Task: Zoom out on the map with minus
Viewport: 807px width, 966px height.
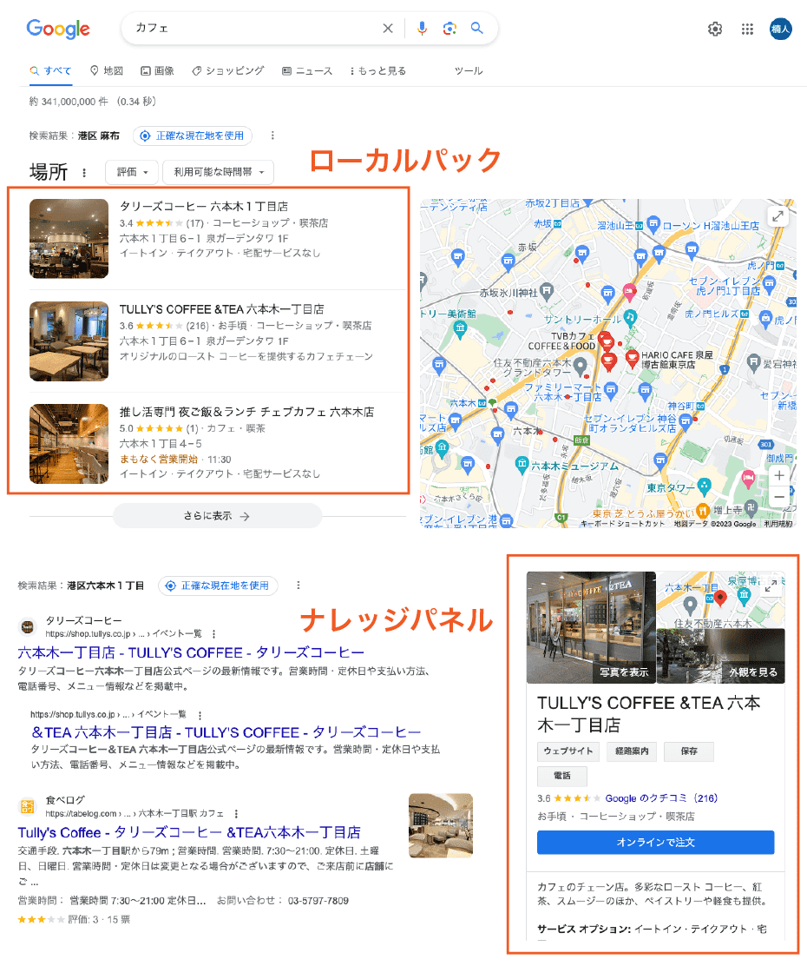Action: click(x=779, y=497)
